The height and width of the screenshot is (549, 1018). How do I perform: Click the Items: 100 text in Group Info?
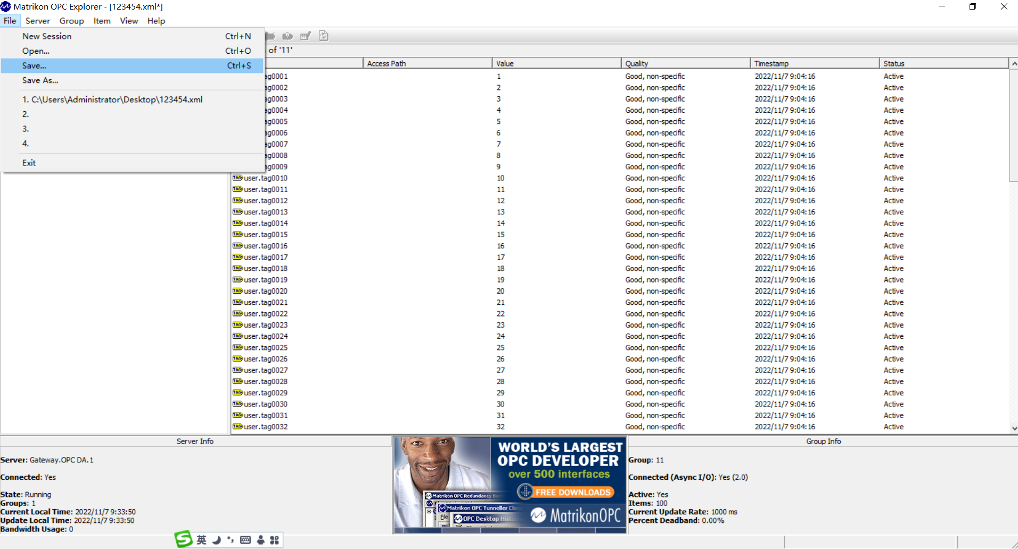[647, 503]
